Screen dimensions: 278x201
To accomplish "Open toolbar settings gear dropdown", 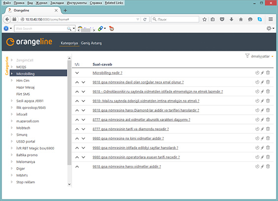I will coord(271,28).
